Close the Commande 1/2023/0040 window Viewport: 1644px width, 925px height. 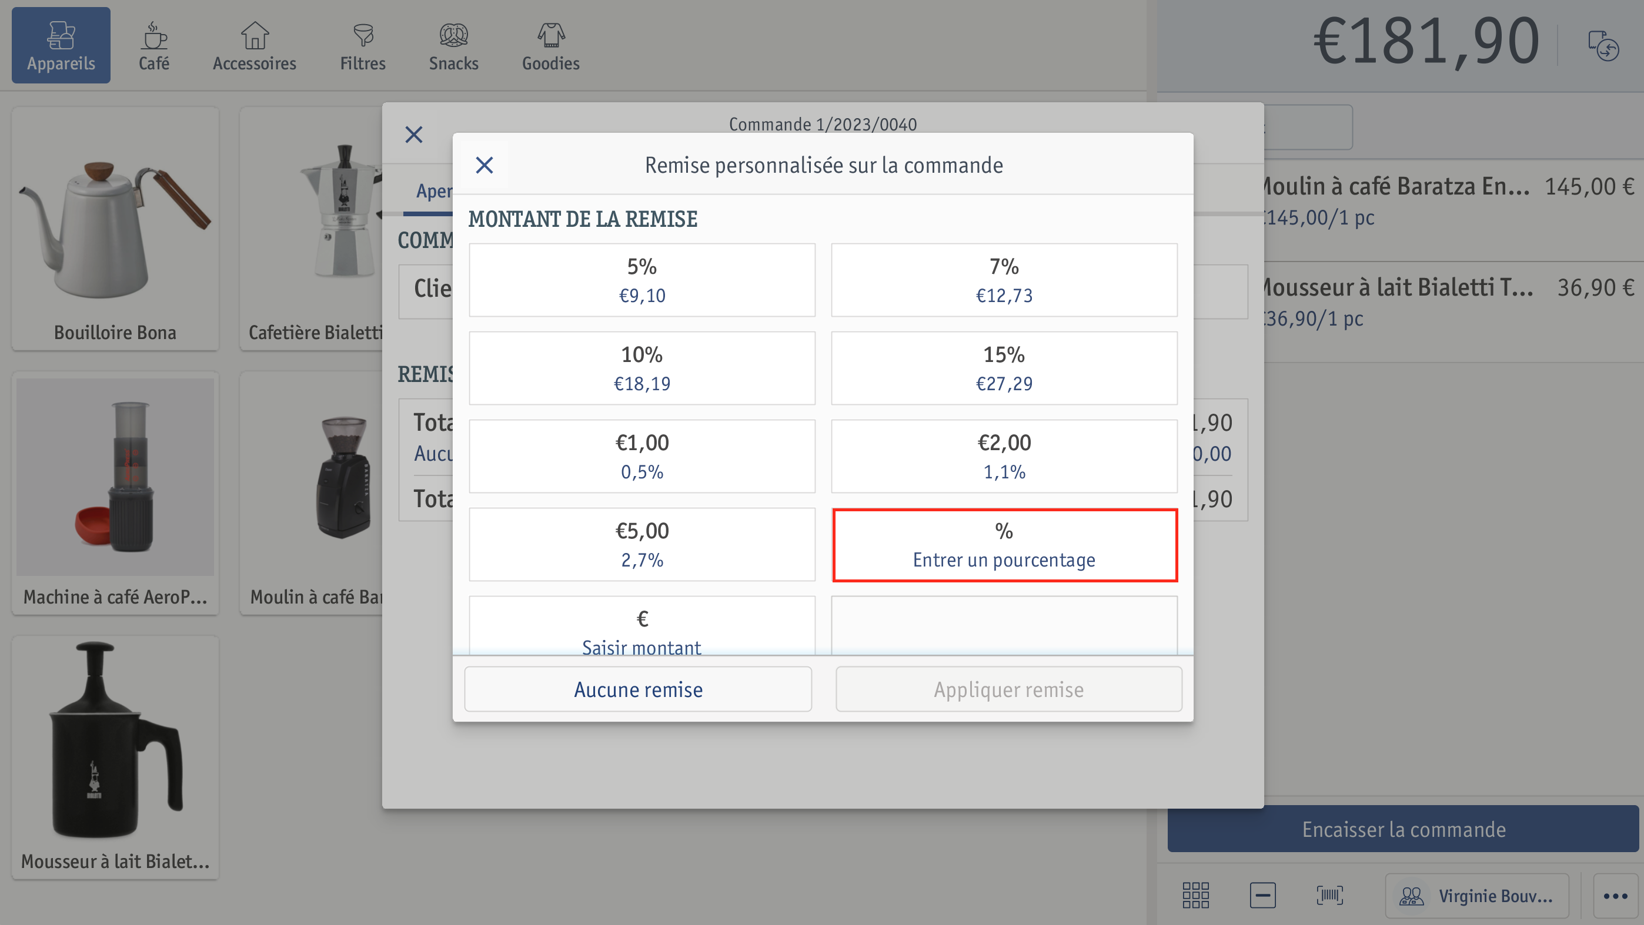[413, 135]
